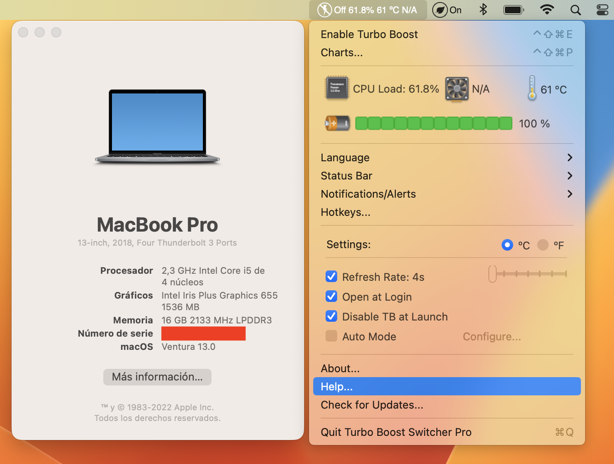Click the Configure... link for Auto Mode

[492, 337]
